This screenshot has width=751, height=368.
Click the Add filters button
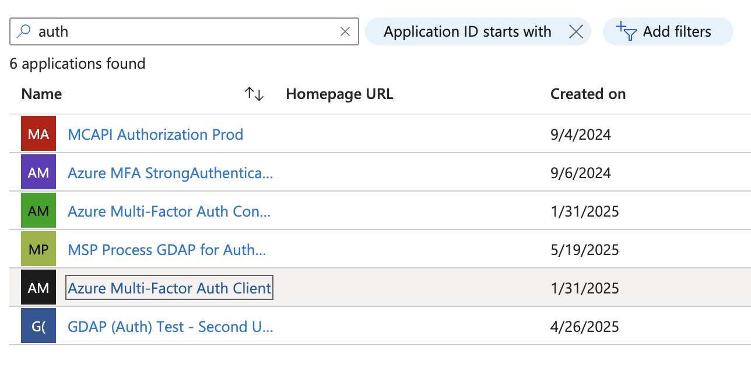coord(668,31)
